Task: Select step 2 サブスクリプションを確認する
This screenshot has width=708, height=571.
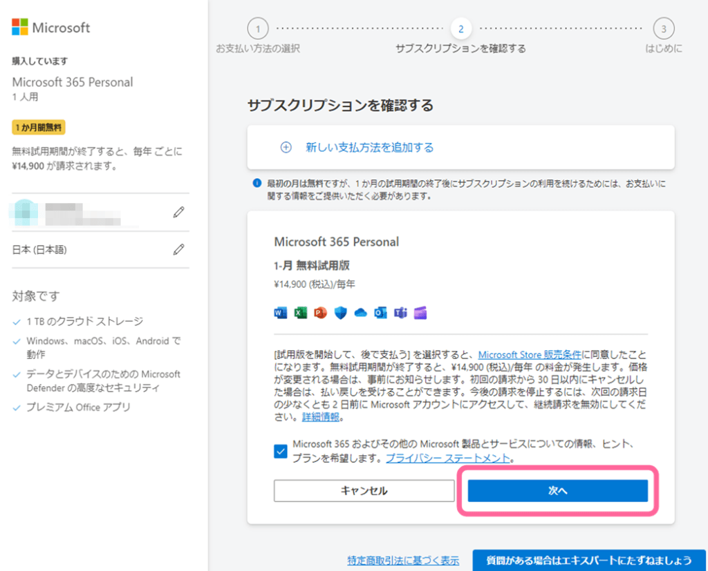Action: tap(461, 29)
